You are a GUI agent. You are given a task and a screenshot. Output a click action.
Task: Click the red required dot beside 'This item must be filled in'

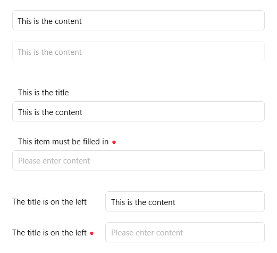click(x=114, y=142)
